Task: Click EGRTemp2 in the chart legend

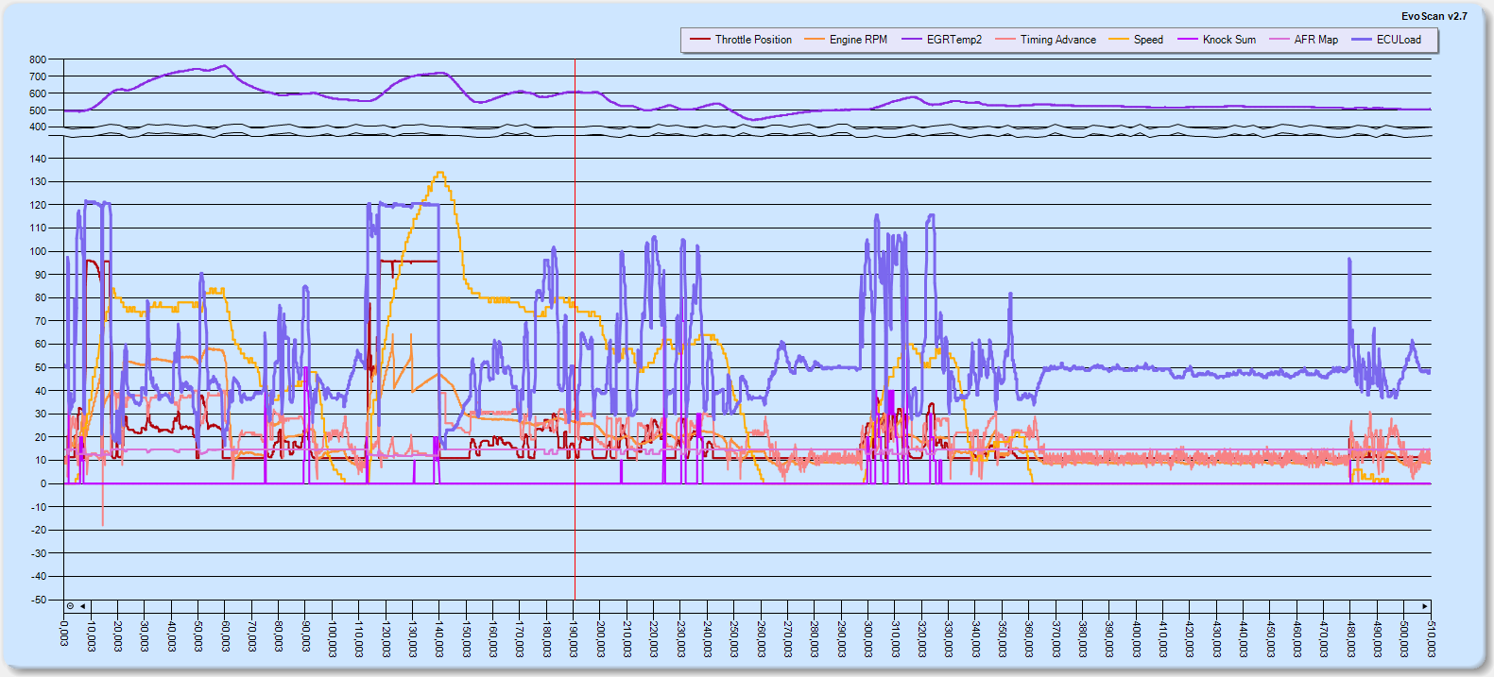Action: pyautogui.click(x=953, y=40)
